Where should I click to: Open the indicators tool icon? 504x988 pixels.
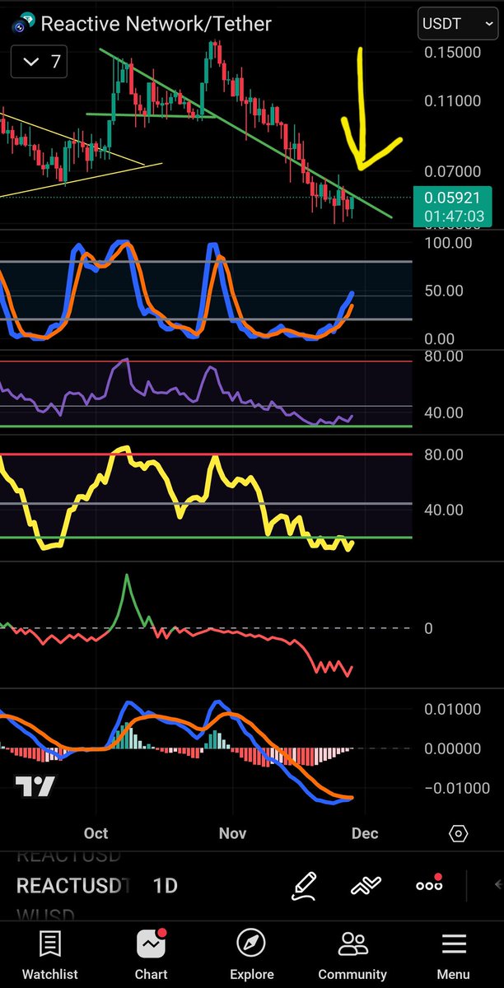(x=366, y=885)
